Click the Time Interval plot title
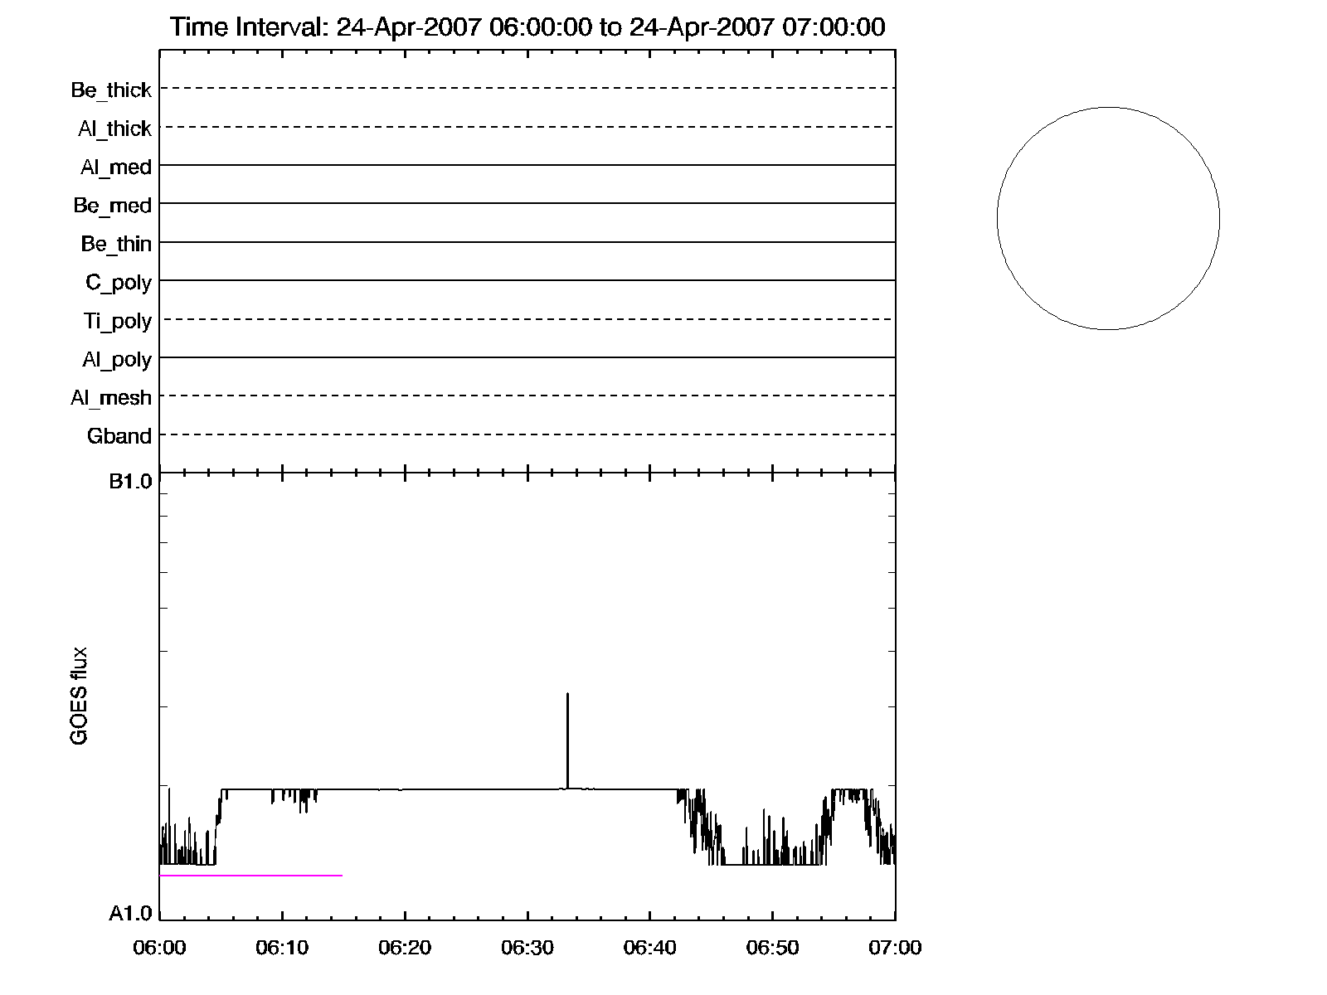1327x995 pixels. (x=527, y=27)
